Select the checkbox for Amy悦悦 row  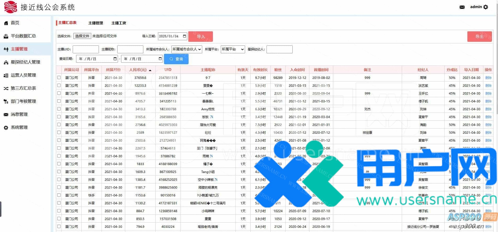tap(59, 109)
